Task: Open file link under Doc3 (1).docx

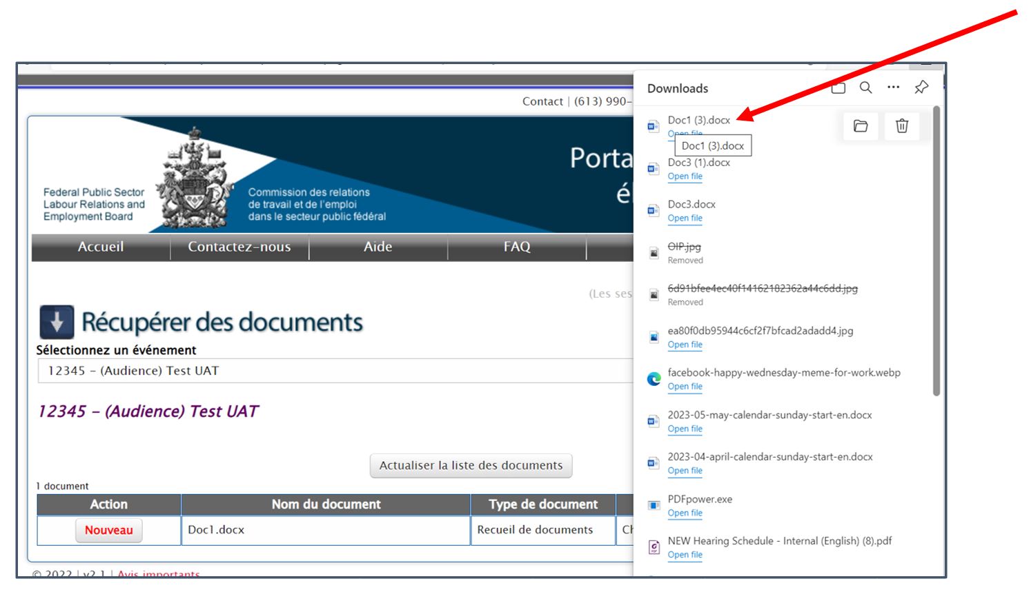Action: 685,176
